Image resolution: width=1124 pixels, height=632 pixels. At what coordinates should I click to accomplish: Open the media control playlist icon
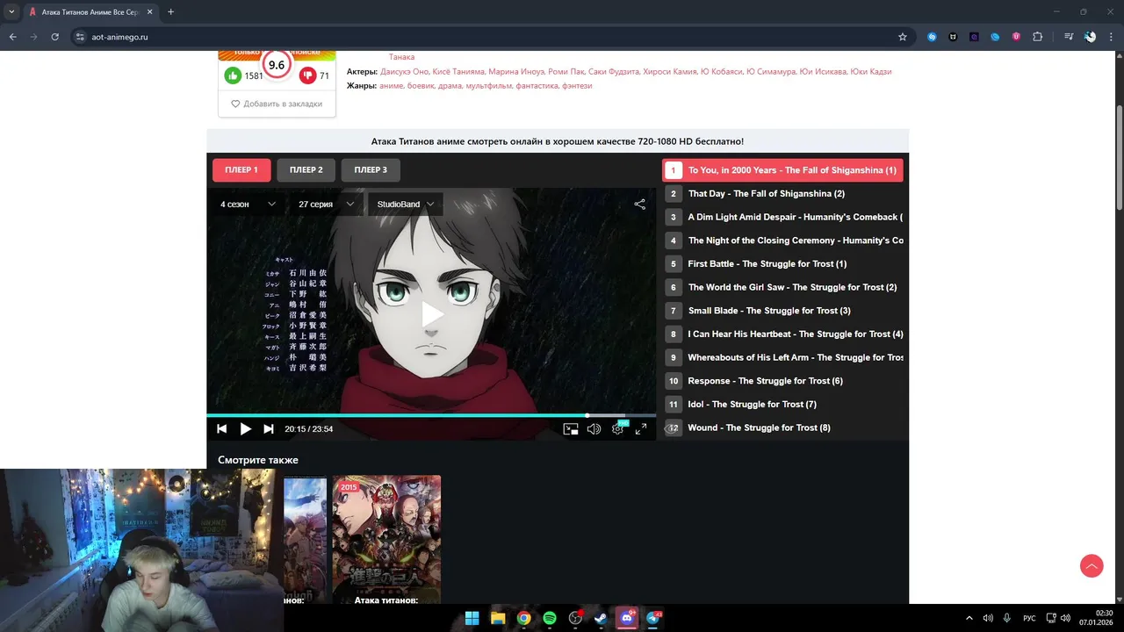click(1069, 37)
